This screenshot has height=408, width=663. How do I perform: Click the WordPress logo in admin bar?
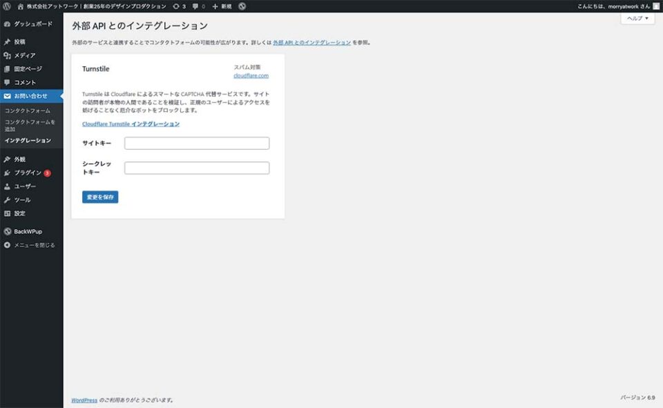pyautogui.click(x=8, y=6)
